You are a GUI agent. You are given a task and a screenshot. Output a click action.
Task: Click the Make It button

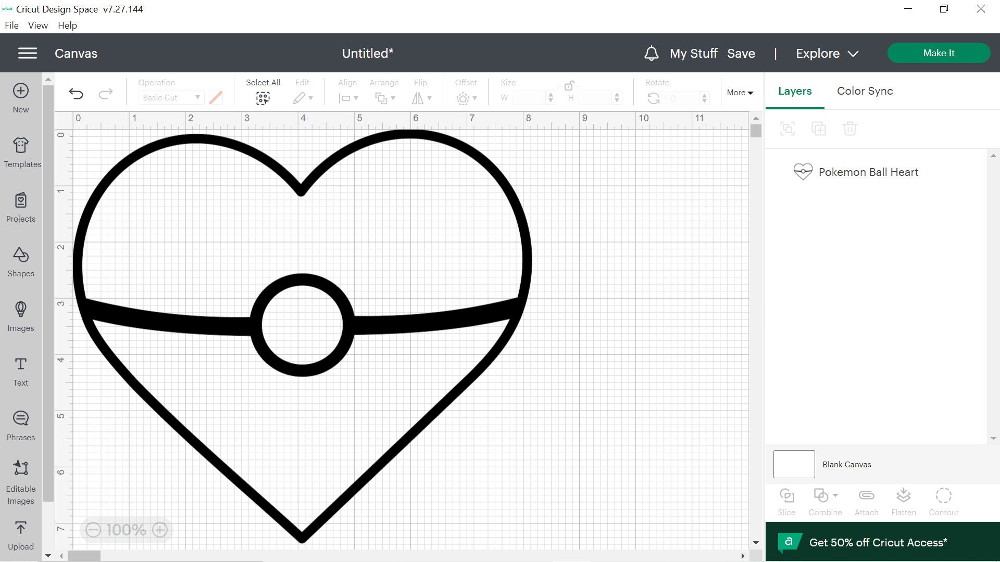939,53
